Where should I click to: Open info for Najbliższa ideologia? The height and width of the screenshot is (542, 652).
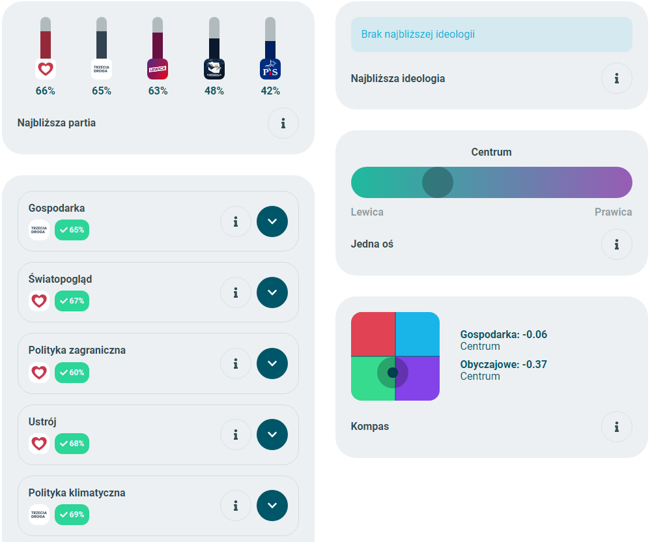pos(616,79)
